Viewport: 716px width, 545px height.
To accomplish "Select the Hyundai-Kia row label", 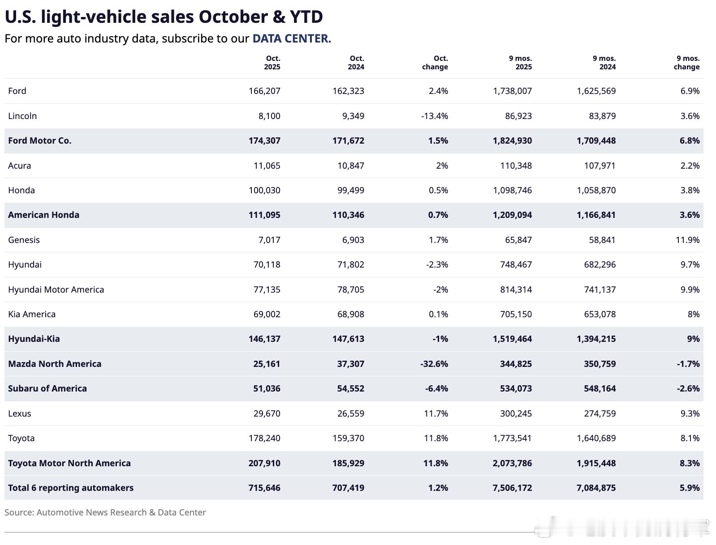I will coord(34,339).
